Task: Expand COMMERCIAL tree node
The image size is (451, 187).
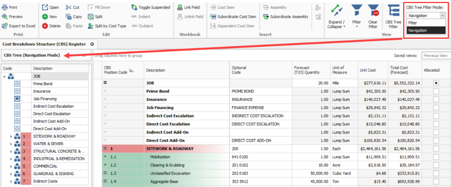Action: pyautogui.click(x=11, y=166)
